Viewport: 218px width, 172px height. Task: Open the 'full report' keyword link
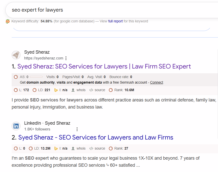[x=115, y=21]
